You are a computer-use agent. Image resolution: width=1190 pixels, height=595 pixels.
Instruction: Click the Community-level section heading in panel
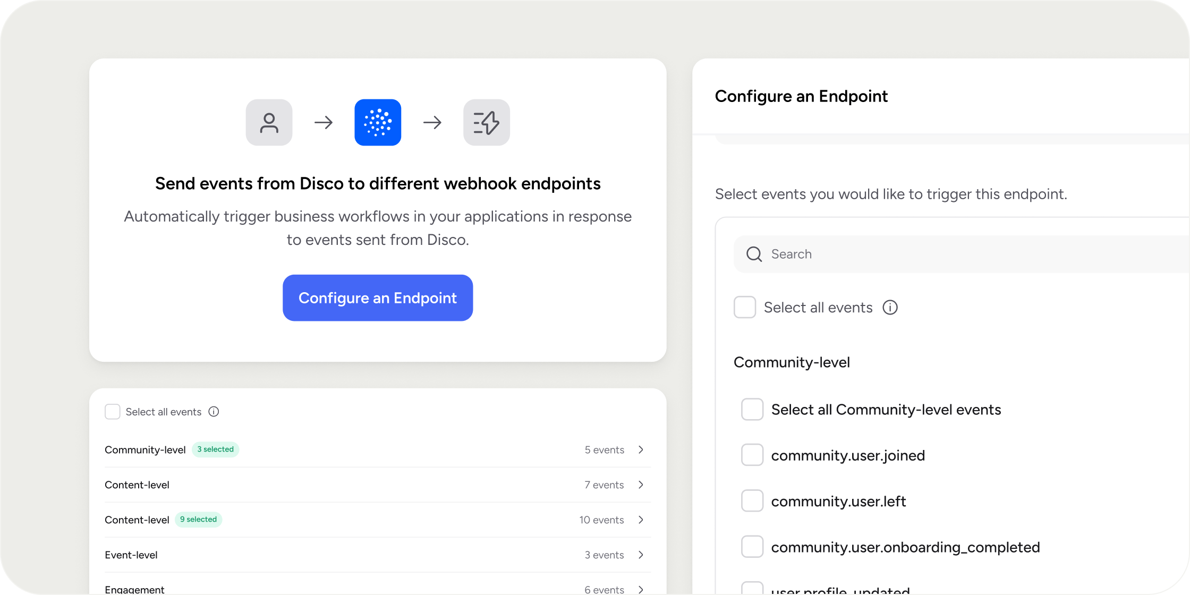792,362
